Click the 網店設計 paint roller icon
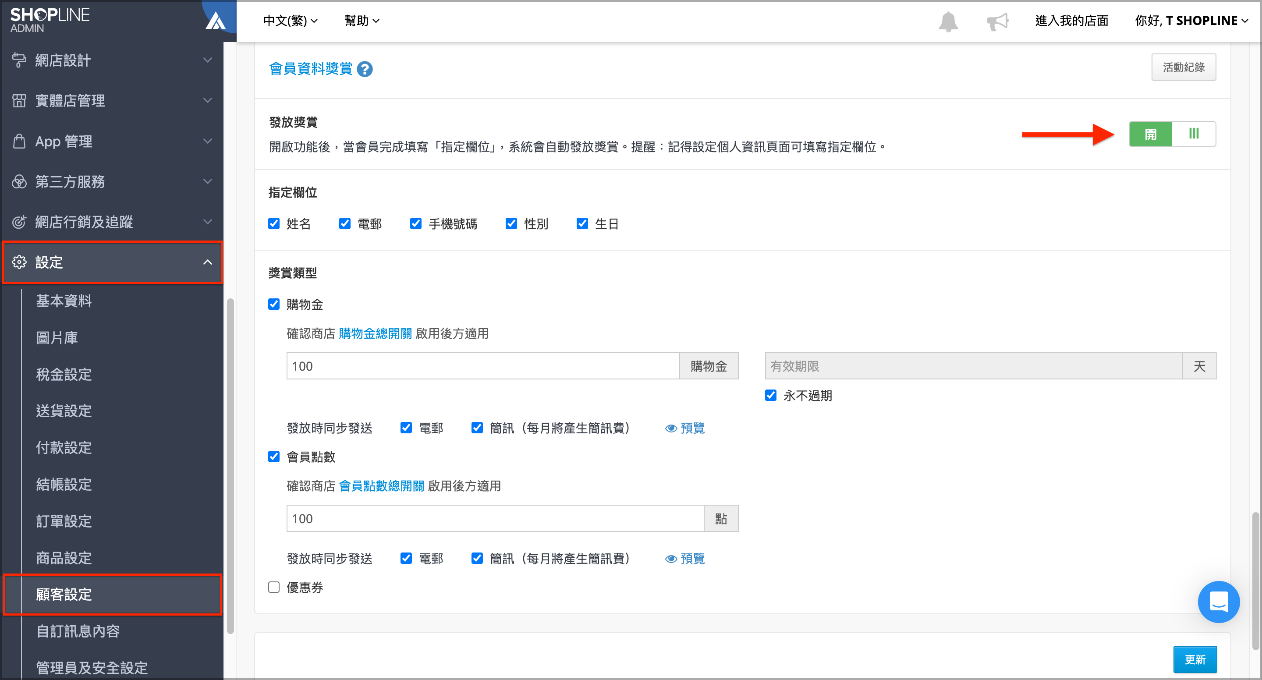This screenshot has width=1262, height=680. [19, 60]
